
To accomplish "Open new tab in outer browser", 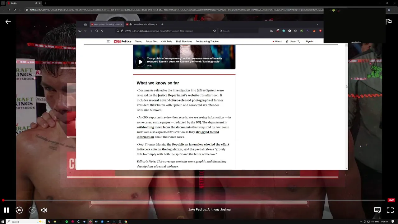I will coord(45,3).
